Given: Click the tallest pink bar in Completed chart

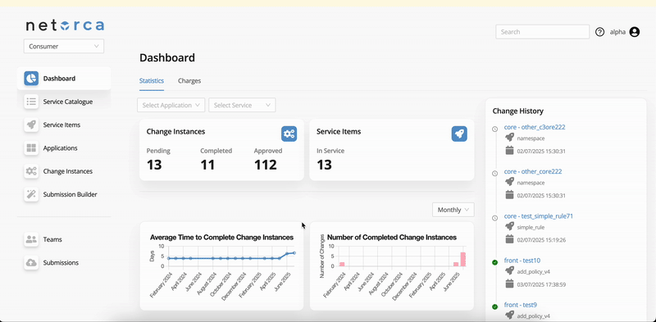Looking at the screenshot, I should (463, 259).
